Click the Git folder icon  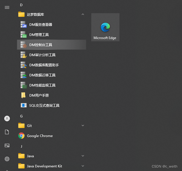(x=21, y=126)
